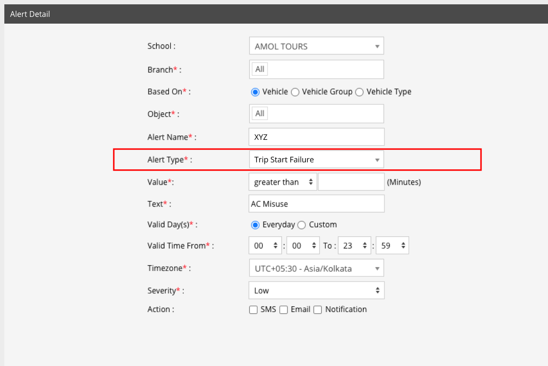Enable the SMS action checkbox
Screen dimensions: 548x366
(x=253, y=310)
